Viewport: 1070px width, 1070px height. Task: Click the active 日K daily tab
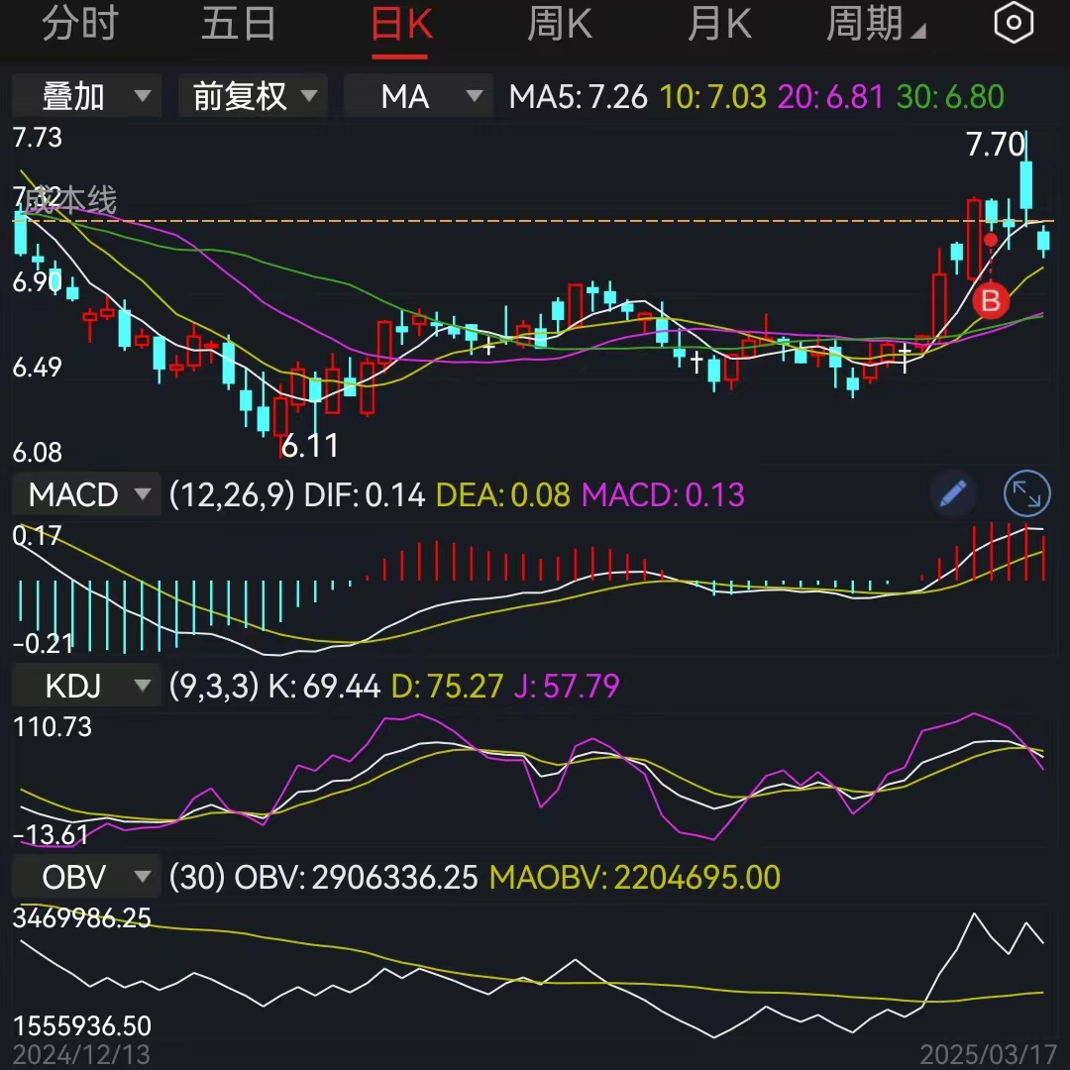399,24
